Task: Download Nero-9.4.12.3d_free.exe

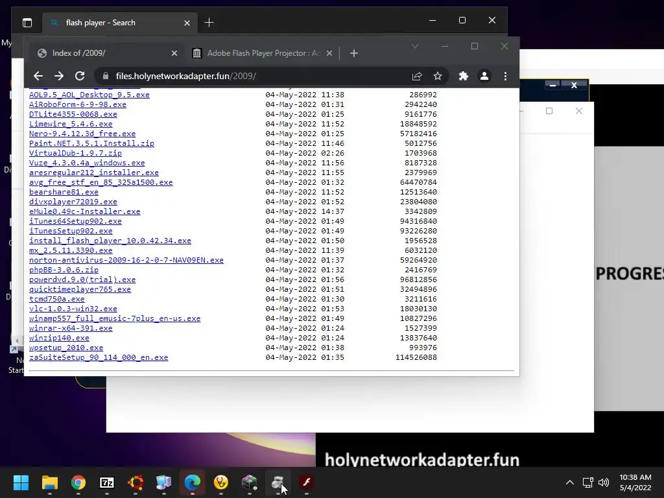Action: point(82,134)
